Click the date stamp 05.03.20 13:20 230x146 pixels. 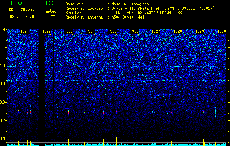19,17
